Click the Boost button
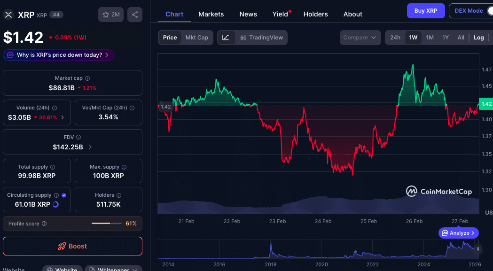 (x=73, y=246)
